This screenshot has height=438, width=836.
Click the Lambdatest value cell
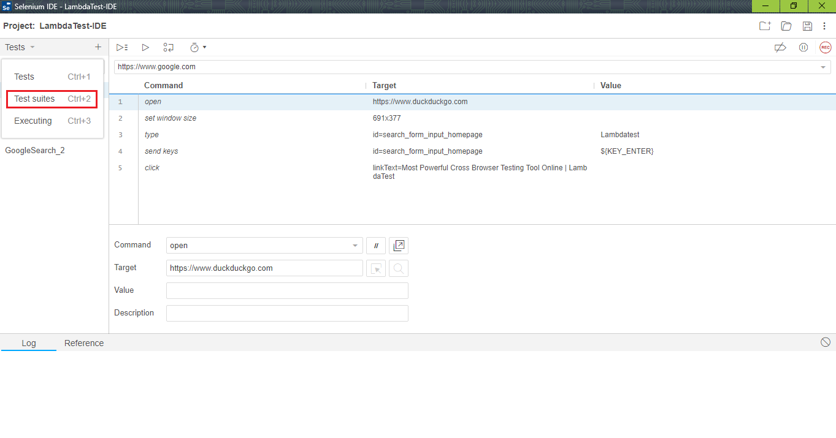point(619,135)
